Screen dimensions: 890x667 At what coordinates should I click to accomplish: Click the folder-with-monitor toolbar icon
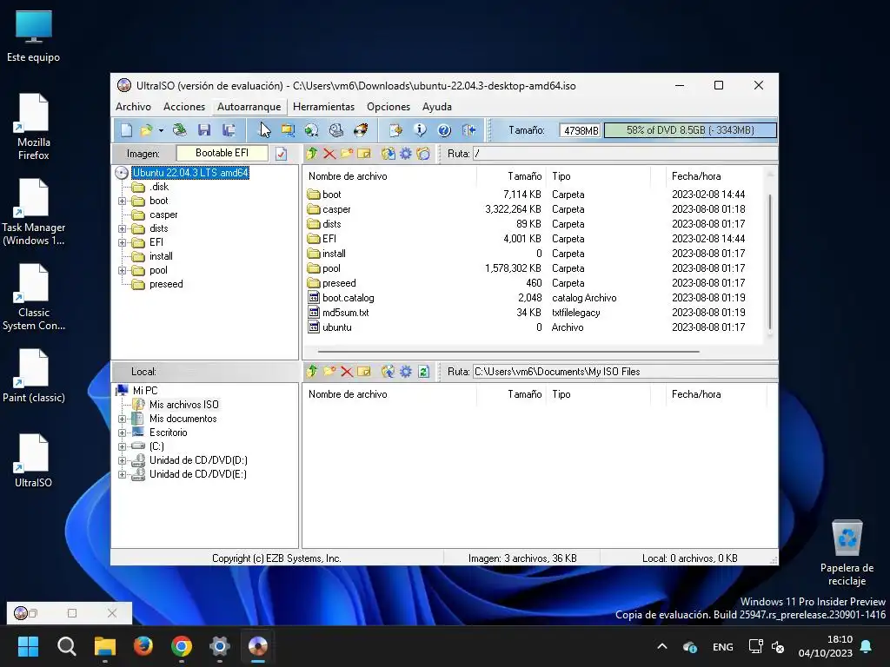pyautogui.click(x=289, y=130)
